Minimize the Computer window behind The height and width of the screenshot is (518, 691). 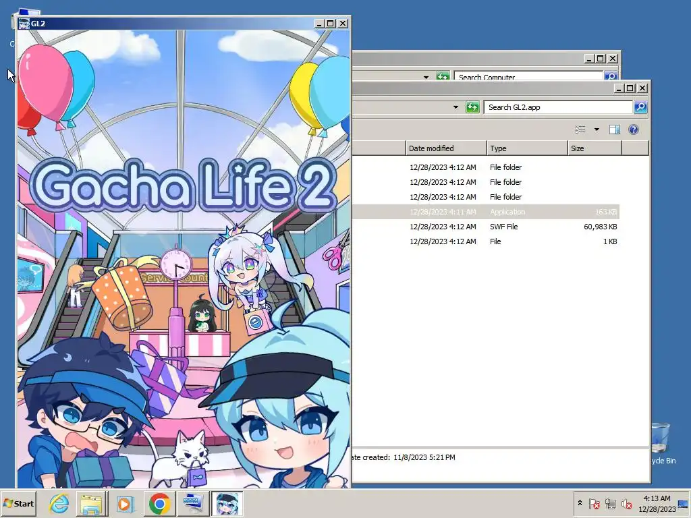coord(589,58)
